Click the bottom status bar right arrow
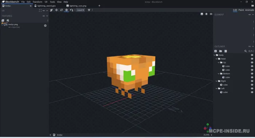 point(211,135)
